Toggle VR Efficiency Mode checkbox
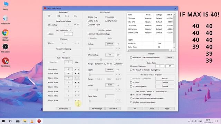This screenshot has width=221, height=124. coord(131,86)
